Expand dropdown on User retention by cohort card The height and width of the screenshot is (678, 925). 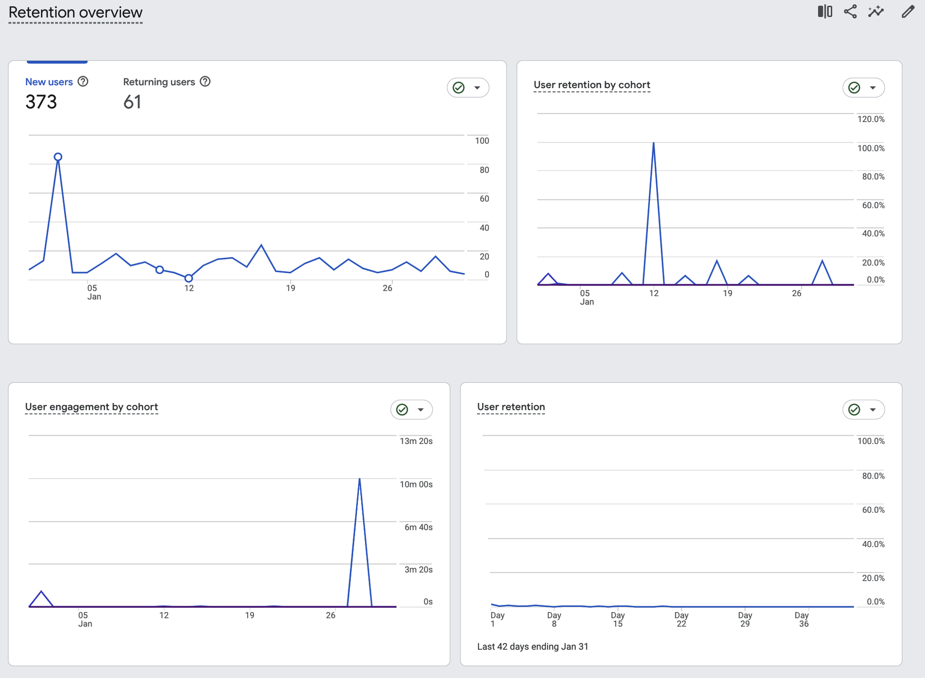pyautogui.click(x=873, y=88)
